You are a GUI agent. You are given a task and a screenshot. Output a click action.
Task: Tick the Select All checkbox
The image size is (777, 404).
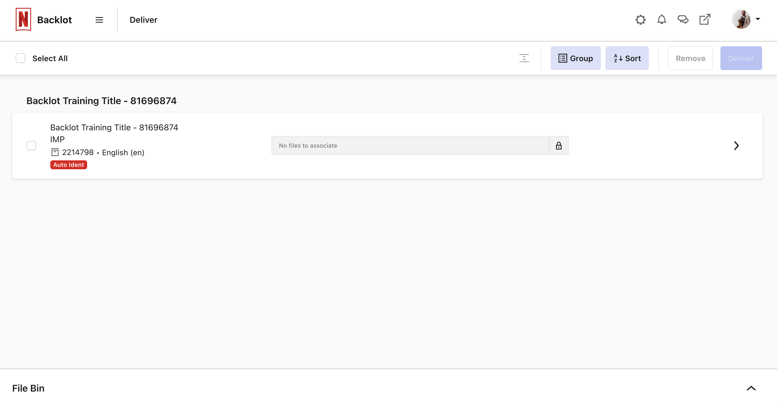click(x=21, y=58)
